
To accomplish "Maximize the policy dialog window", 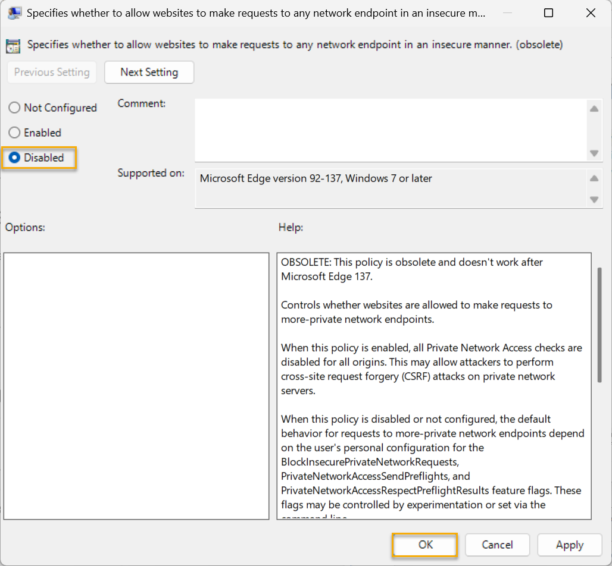I will [x=548, y=13].
